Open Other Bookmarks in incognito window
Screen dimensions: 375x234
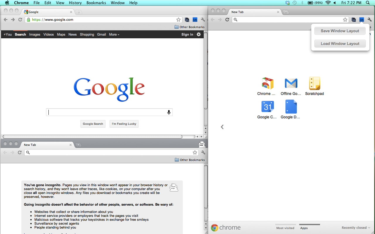189,160
